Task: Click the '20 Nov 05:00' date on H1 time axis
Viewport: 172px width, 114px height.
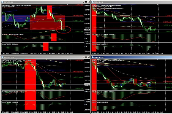Action: coord(141,53)
